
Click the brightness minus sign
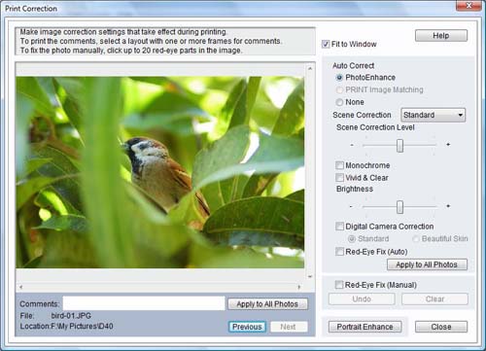tap(351, 206)
